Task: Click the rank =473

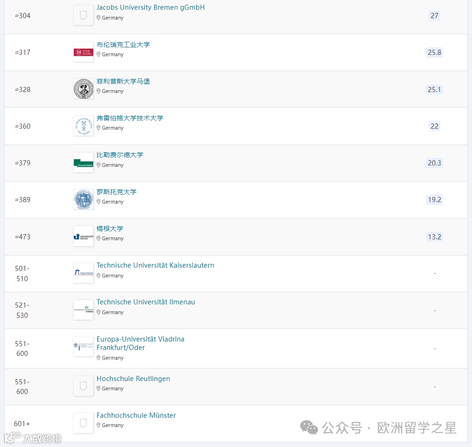Action: tap(23, 237)
